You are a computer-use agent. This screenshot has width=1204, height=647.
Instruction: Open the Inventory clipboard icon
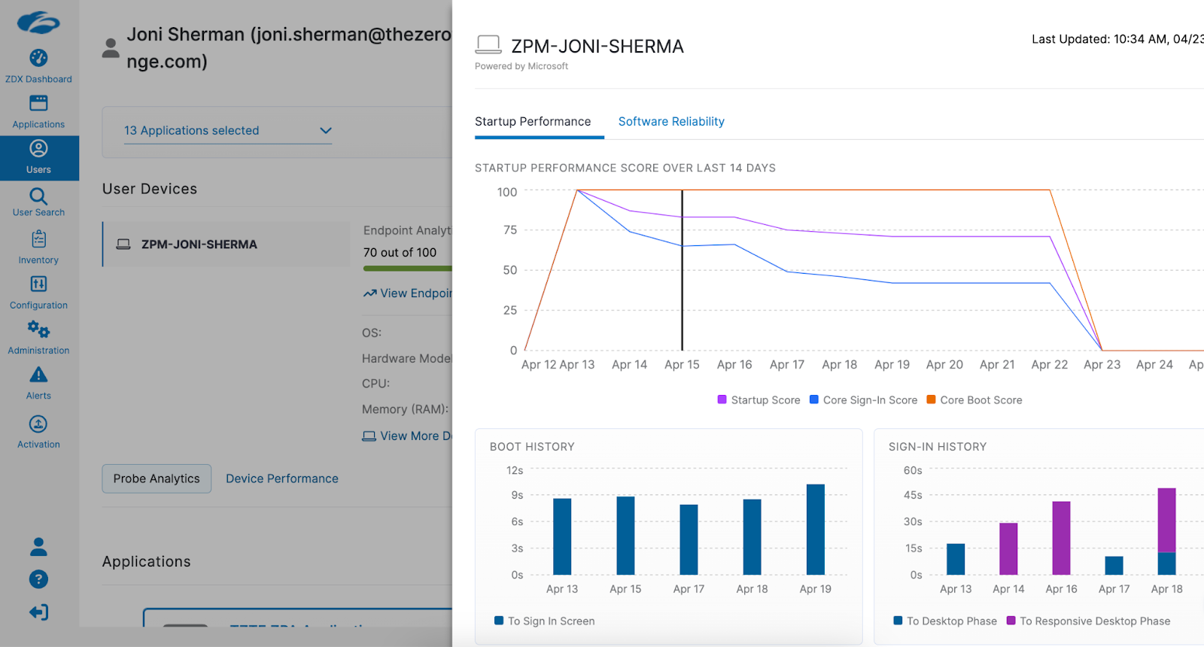click(38, 240)
